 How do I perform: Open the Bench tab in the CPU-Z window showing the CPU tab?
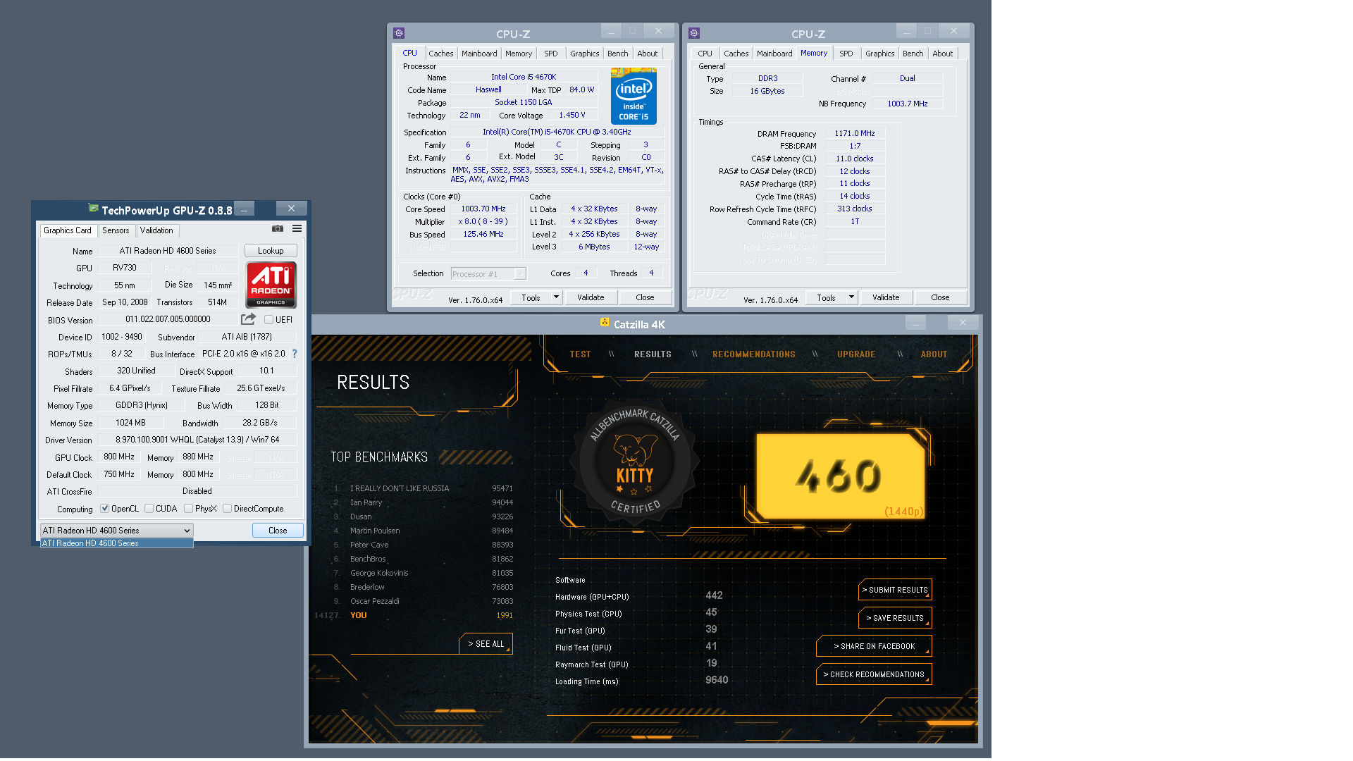tap(618, 54)
